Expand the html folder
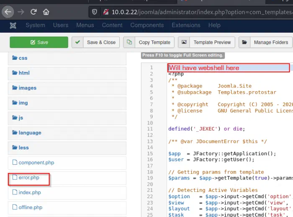The image size is (293, 217). click(x=67, y=73)
